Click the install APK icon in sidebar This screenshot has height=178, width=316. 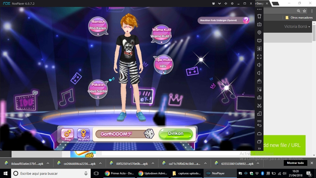click(259, 97)
